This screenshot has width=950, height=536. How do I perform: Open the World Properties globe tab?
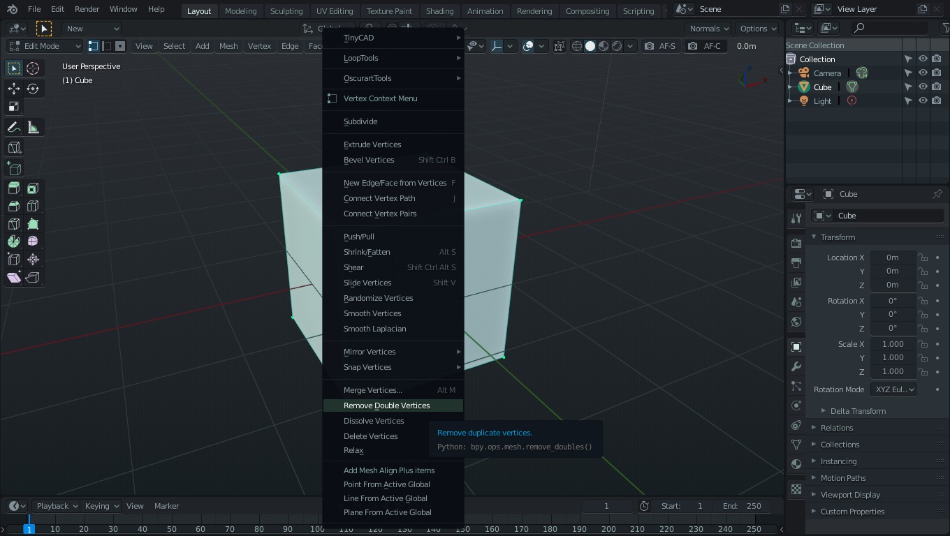coord(796,322)
